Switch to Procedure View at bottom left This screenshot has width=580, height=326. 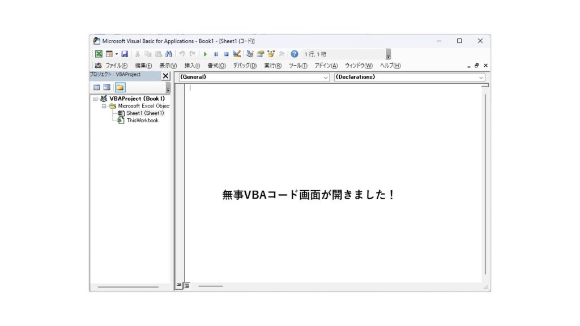point(178,286)
